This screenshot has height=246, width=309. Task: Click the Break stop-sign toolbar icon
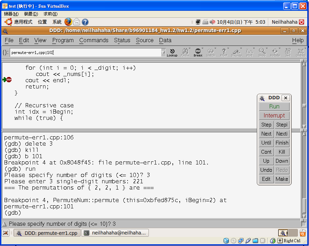[198, 53]
